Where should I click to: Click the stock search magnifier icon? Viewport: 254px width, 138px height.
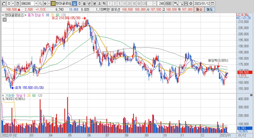tap(41, 3)
